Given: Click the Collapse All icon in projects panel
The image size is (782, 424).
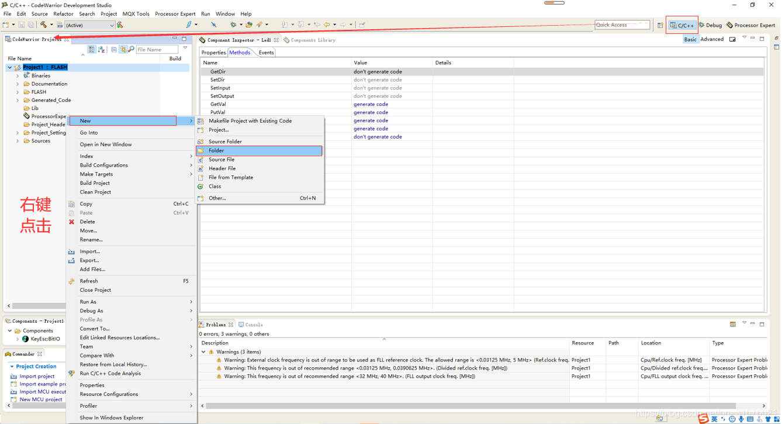Looking at the screenshot, I should click(x=114, y=50).
